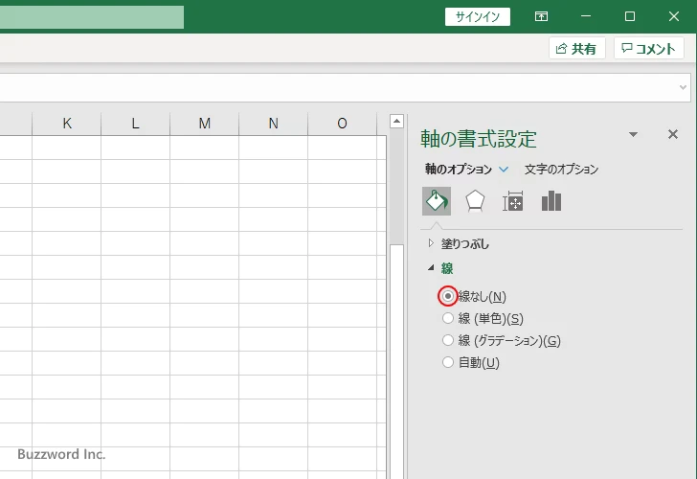The height and width of the screenshot is (479, 697).
Task: Click the vertical scrollbar thumb
Action: point(396,360)
